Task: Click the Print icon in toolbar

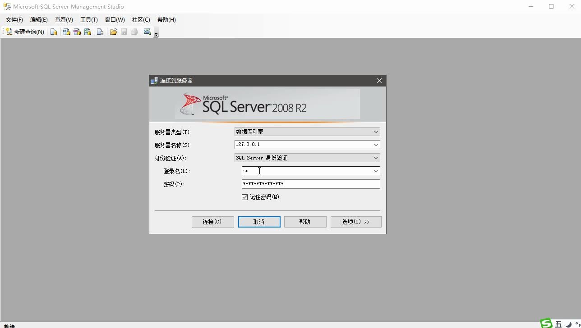Action: (x=134, y=32)
